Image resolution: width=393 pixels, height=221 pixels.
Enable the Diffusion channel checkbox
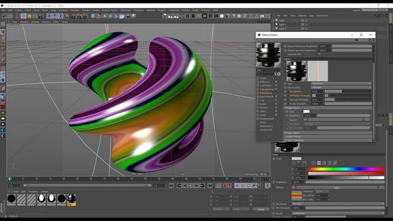[276, 82]
